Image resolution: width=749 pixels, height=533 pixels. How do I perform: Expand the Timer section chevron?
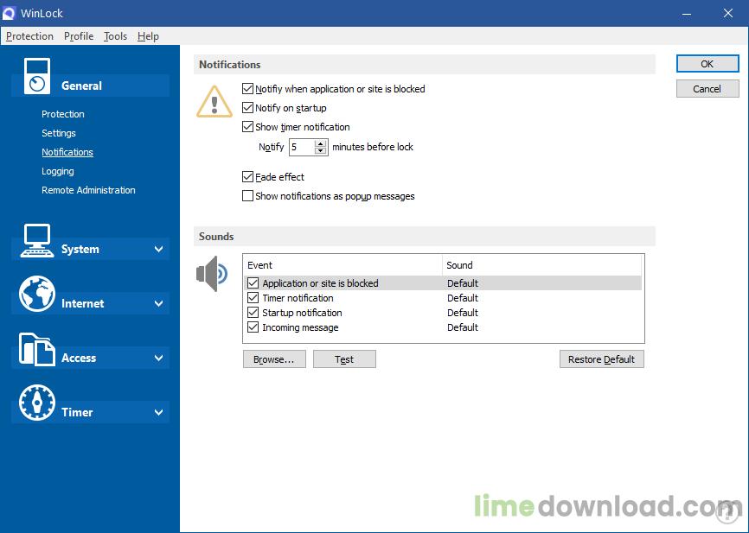pyautogui.click(x=158, y=412)
